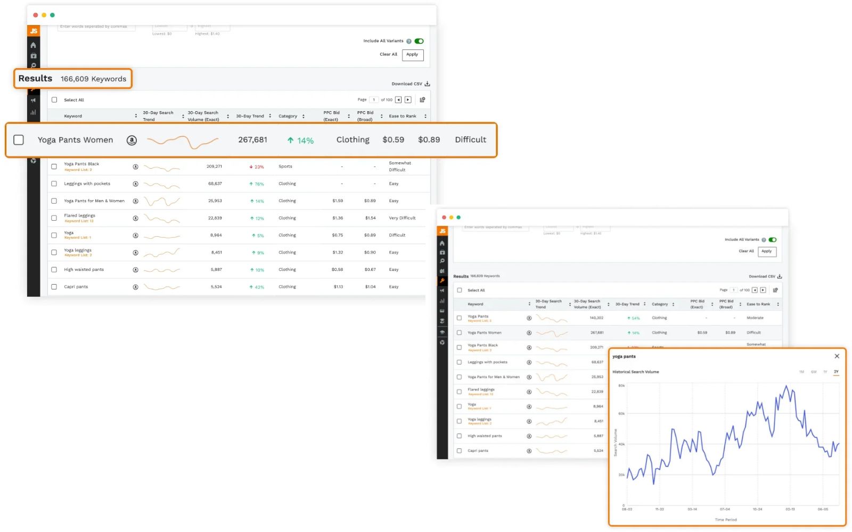Open column settings icon in the larger window

tap(422, 99)
